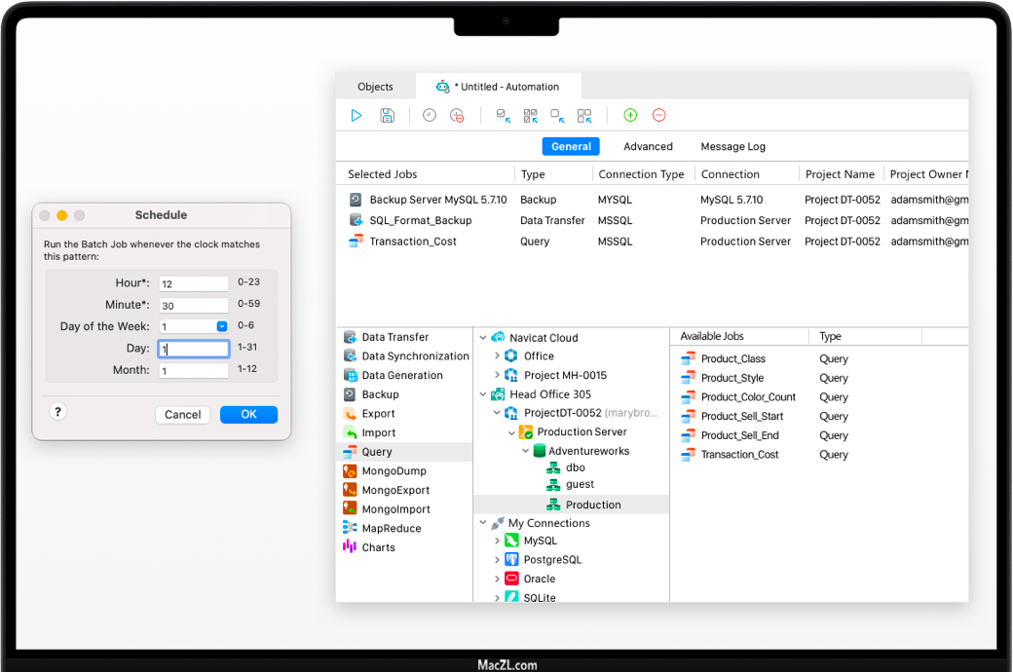1013x672 pixels.
Task: Click the Data Synchronization icon in sidebar
Action: (350, 356)
